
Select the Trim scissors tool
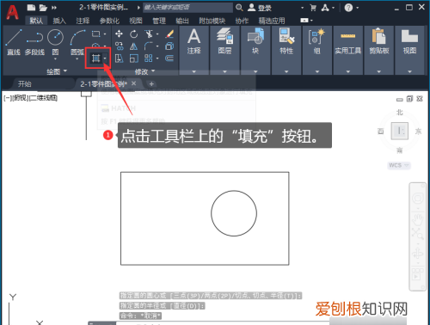coord(149,34)
